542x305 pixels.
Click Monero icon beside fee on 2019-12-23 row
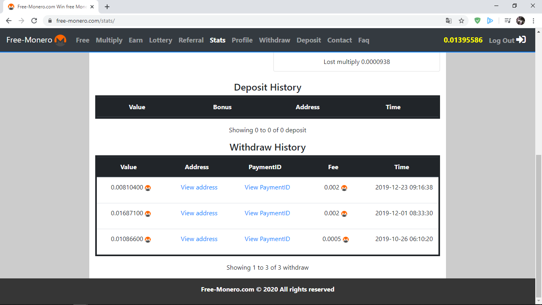pos(344,188)
